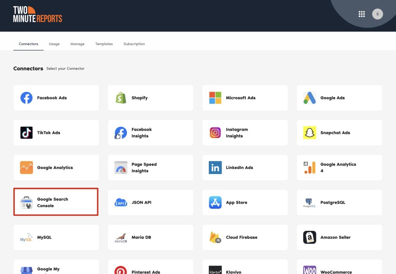Open the Google Ads logo icon
Screen dimensions: 396x274
tap(310, 98)
